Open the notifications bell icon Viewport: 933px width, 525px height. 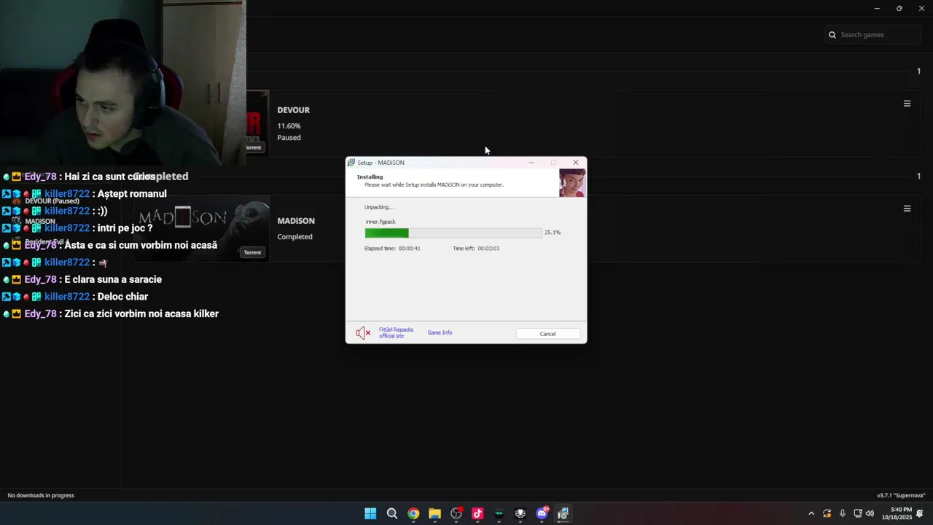921,513
